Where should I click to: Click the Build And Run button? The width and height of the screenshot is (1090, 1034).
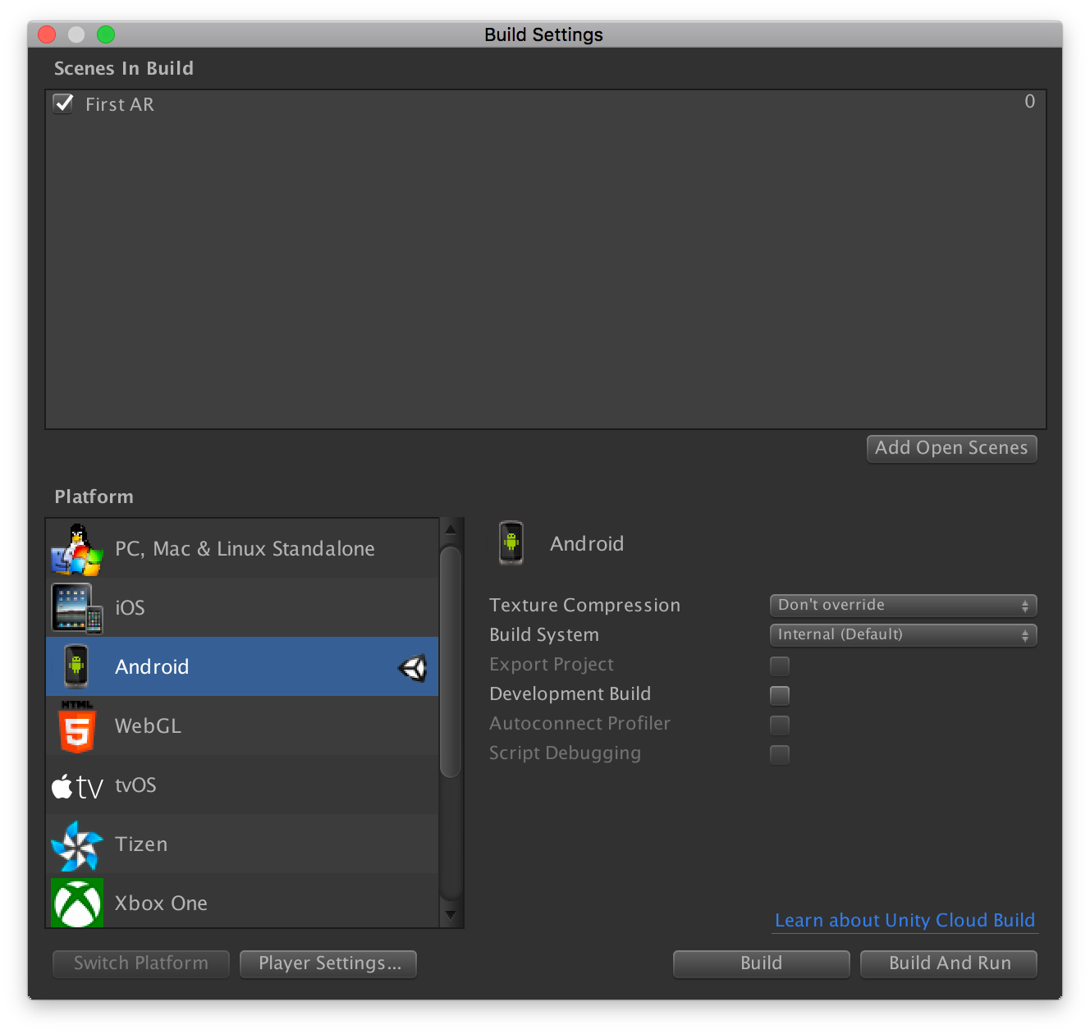pyautogui.click(x=949, y=963)
